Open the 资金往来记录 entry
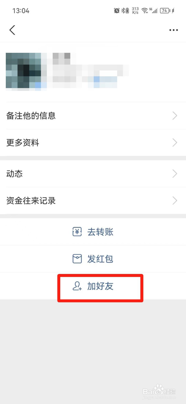The height and width of the screenshot is (404, 186). coord(93,201)
